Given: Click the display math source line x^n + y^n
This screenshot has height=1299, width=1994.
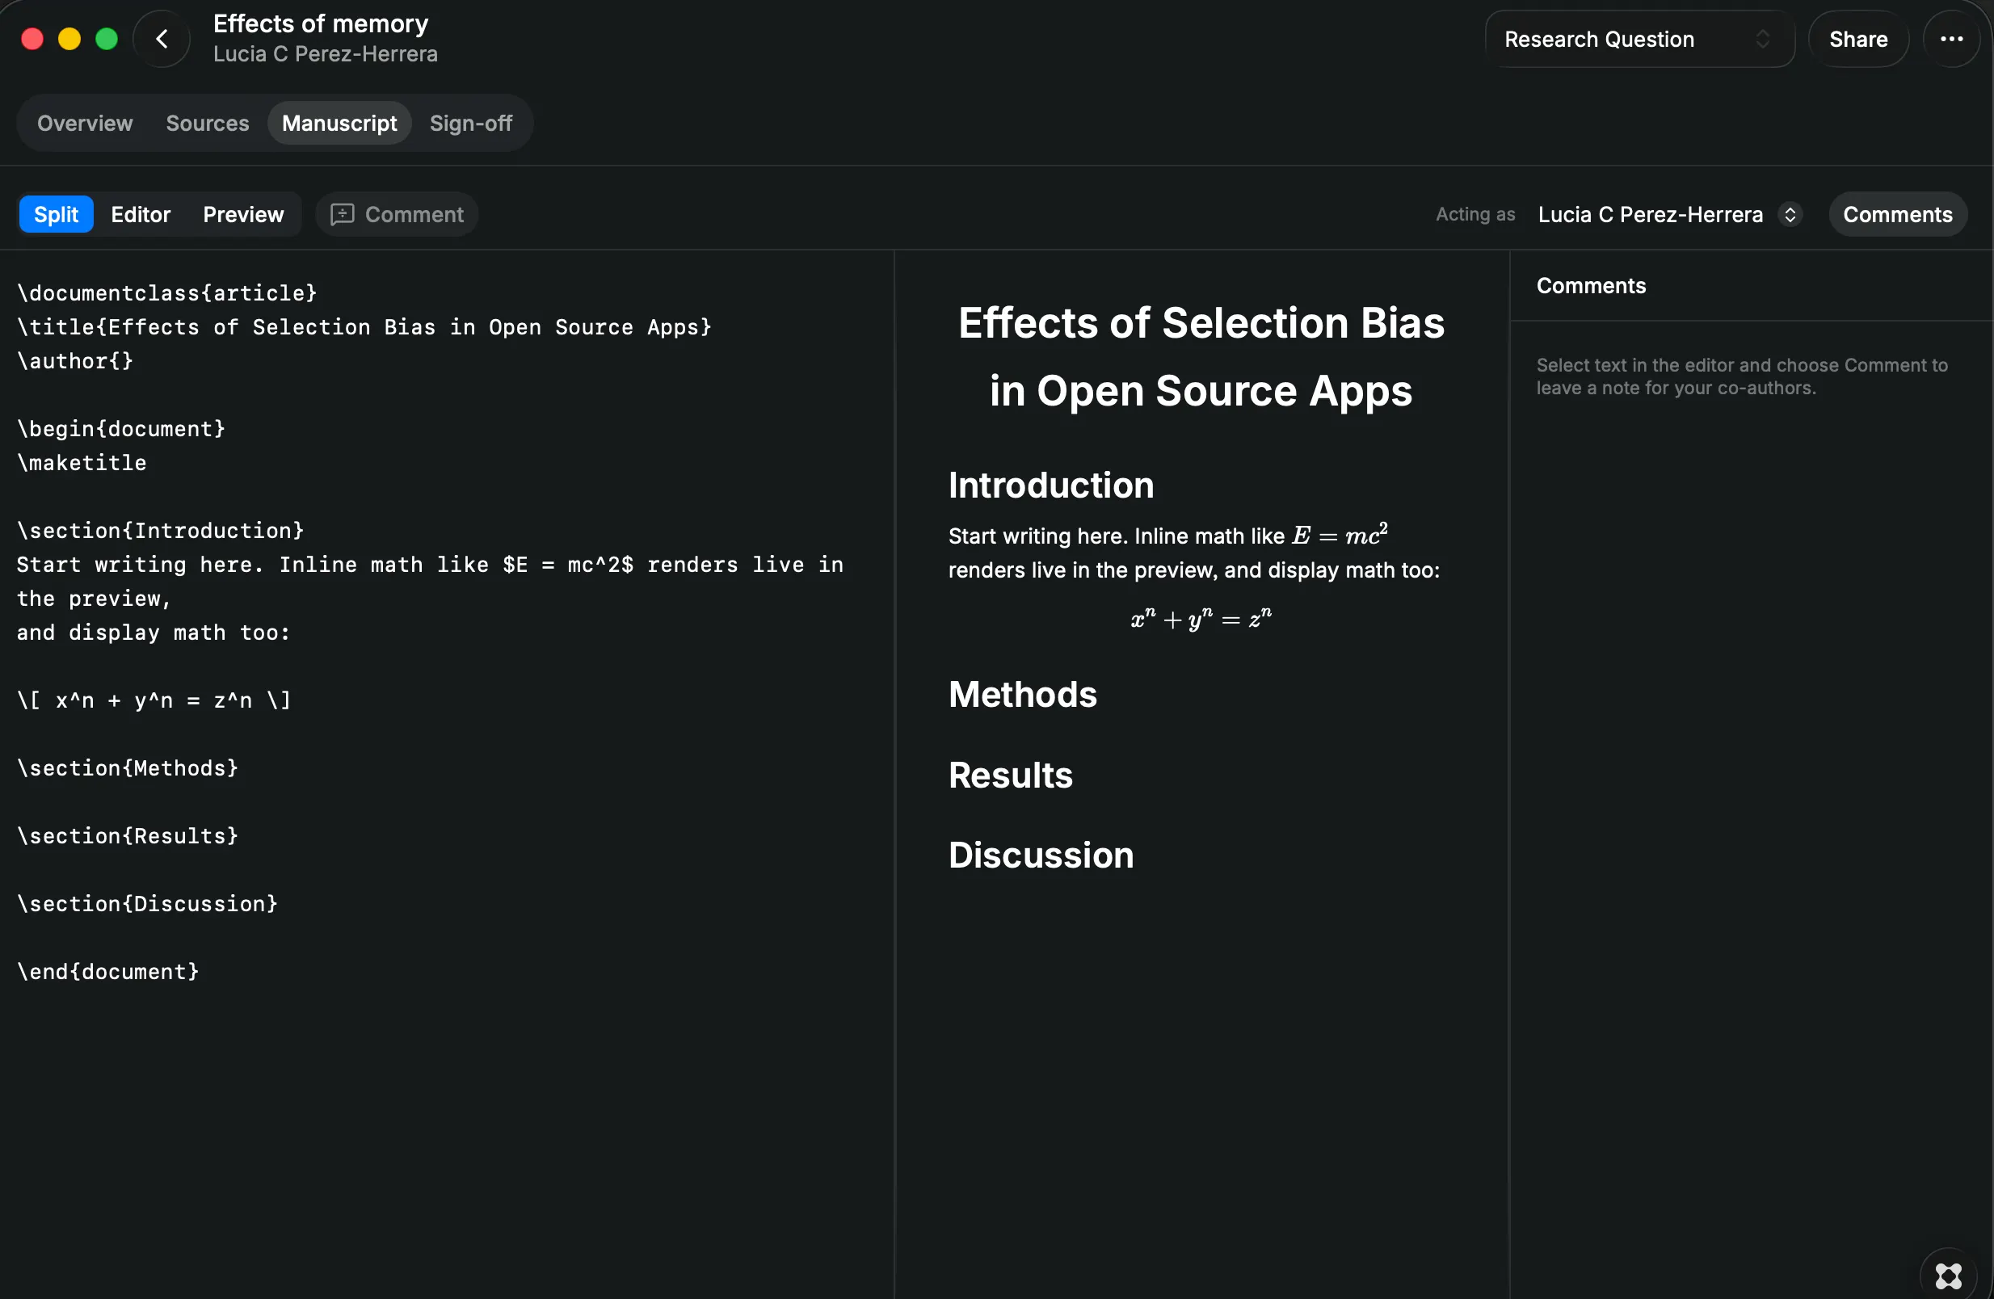Looking at the screenshot, I should point(154,700).
